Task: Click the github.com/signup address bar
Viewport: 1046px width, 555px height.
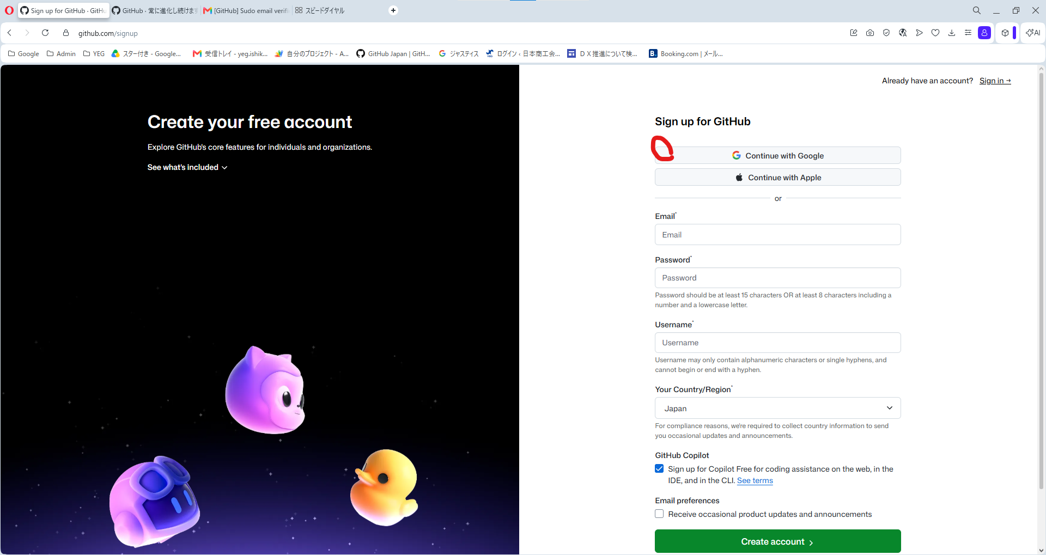Action: pyautogui.click(x=108, y=33)
